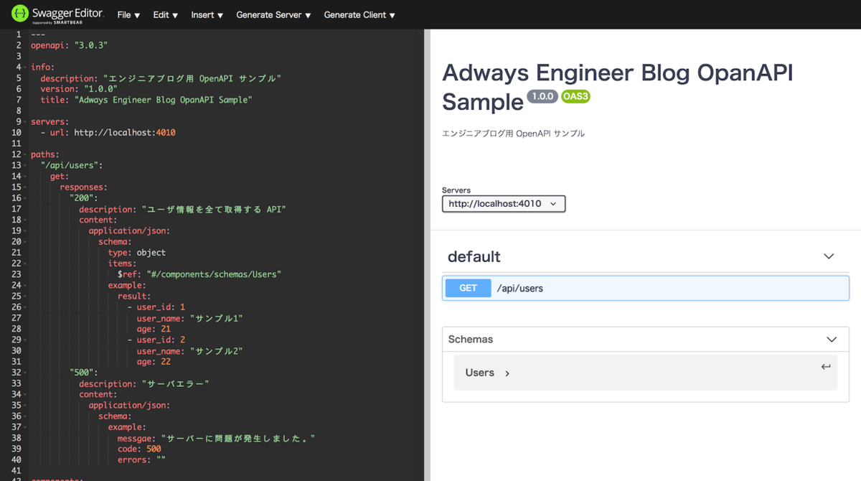
Task: Click the $ref "#/components/schemas/Users" line
Action: [199, 274]
